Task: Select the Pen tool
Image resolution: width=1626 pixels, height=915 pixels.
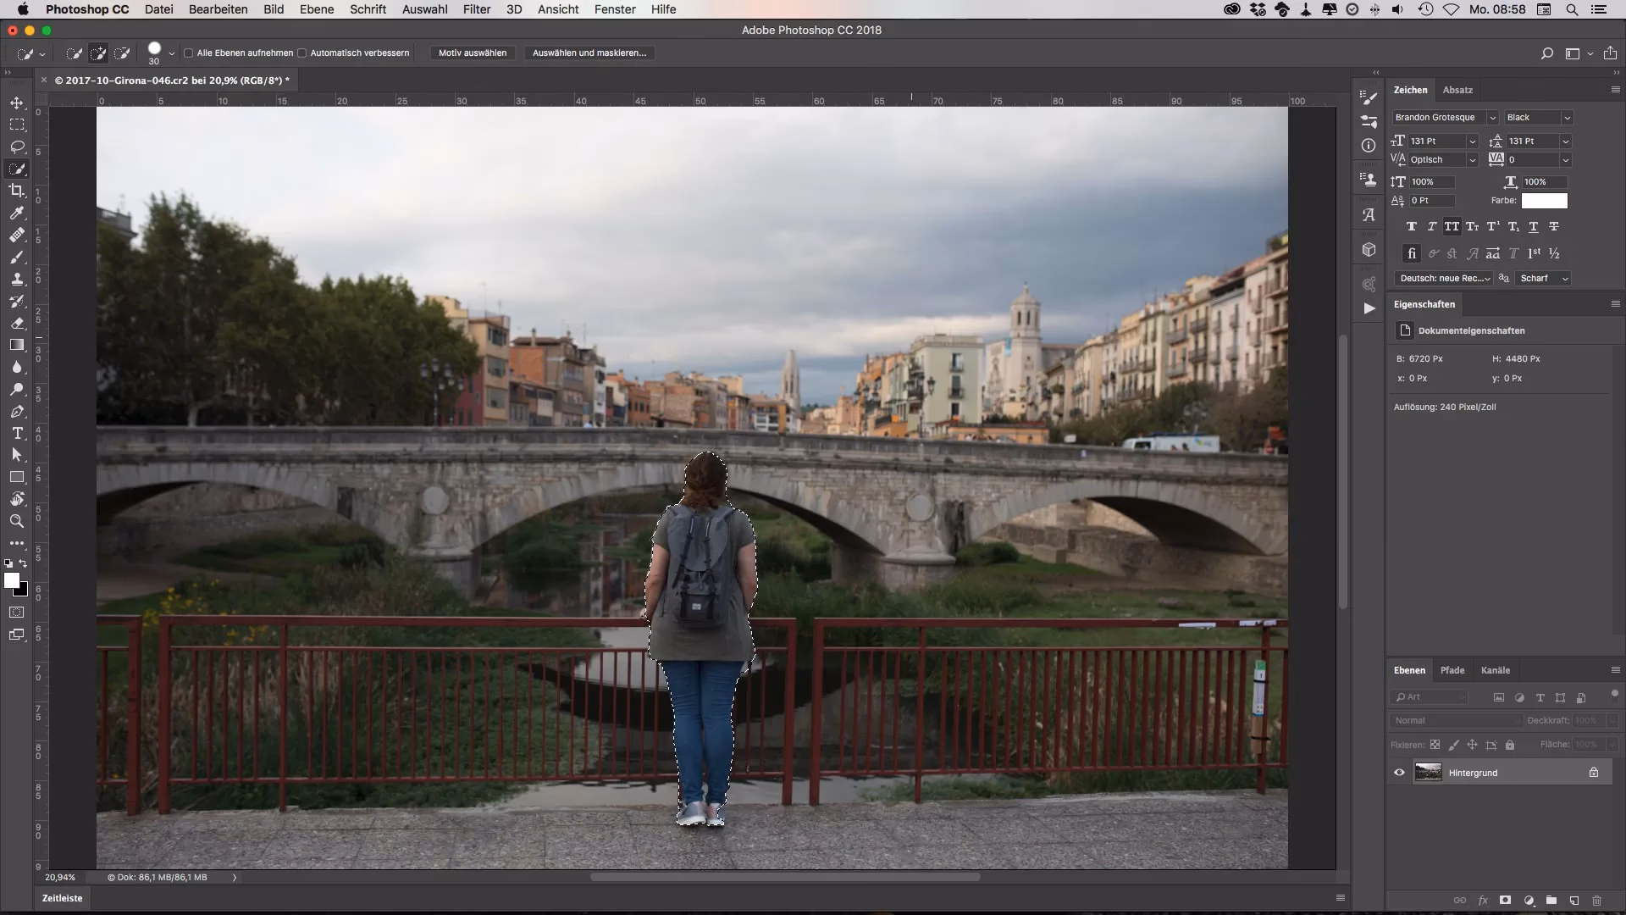Action: coord(17,413)
